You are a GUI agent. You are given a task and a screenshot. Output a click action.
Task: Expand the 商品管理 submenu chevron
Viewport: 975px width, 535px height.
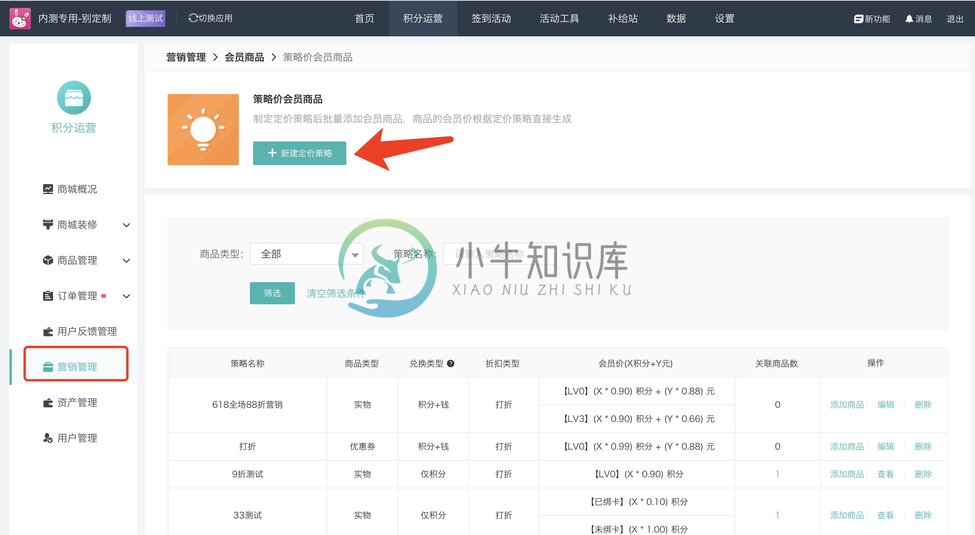tap(127, 260)
